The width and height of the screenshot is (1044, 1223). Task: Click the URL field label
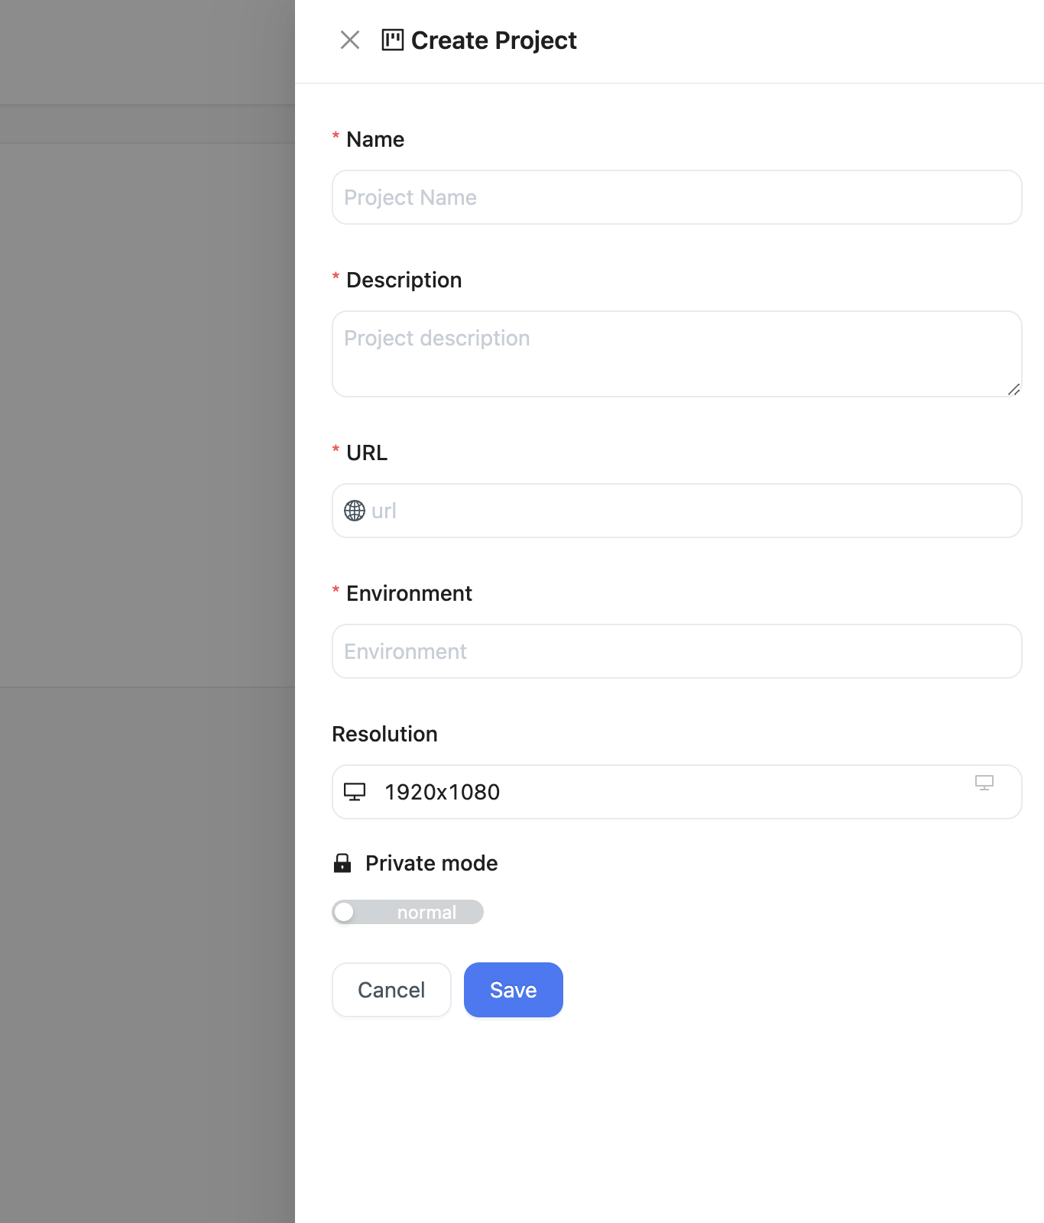click(367, 453)
